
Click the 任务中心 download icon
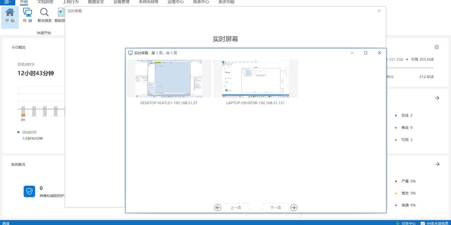pyautogui.click(x=397, y=223)
